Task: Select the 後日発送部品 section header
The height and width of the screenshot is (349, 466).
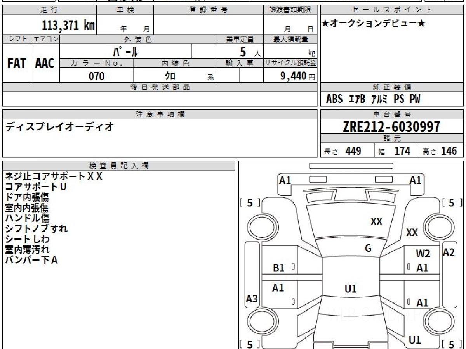Action: [160, 88]
